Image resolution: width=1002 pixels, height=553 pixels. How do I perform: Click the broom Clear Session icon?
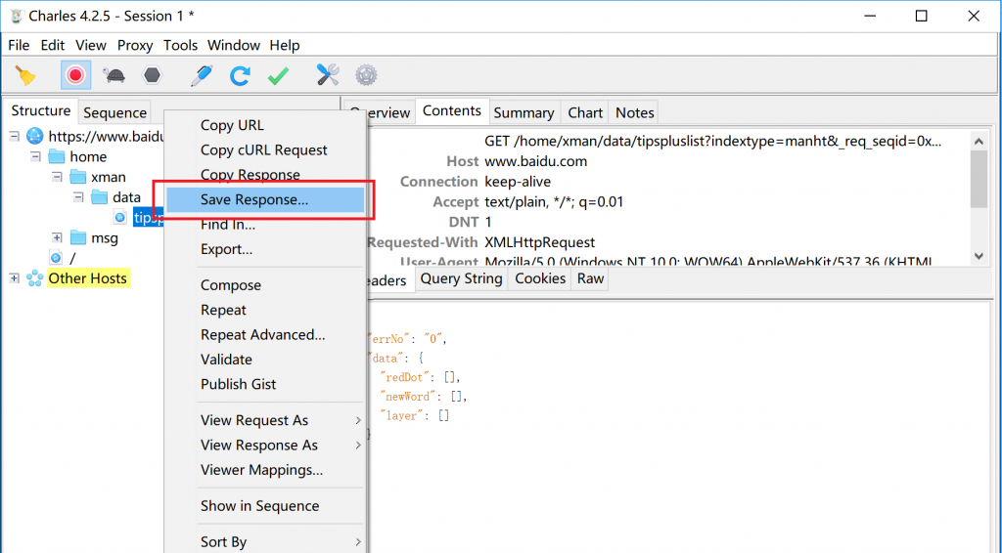25,75
